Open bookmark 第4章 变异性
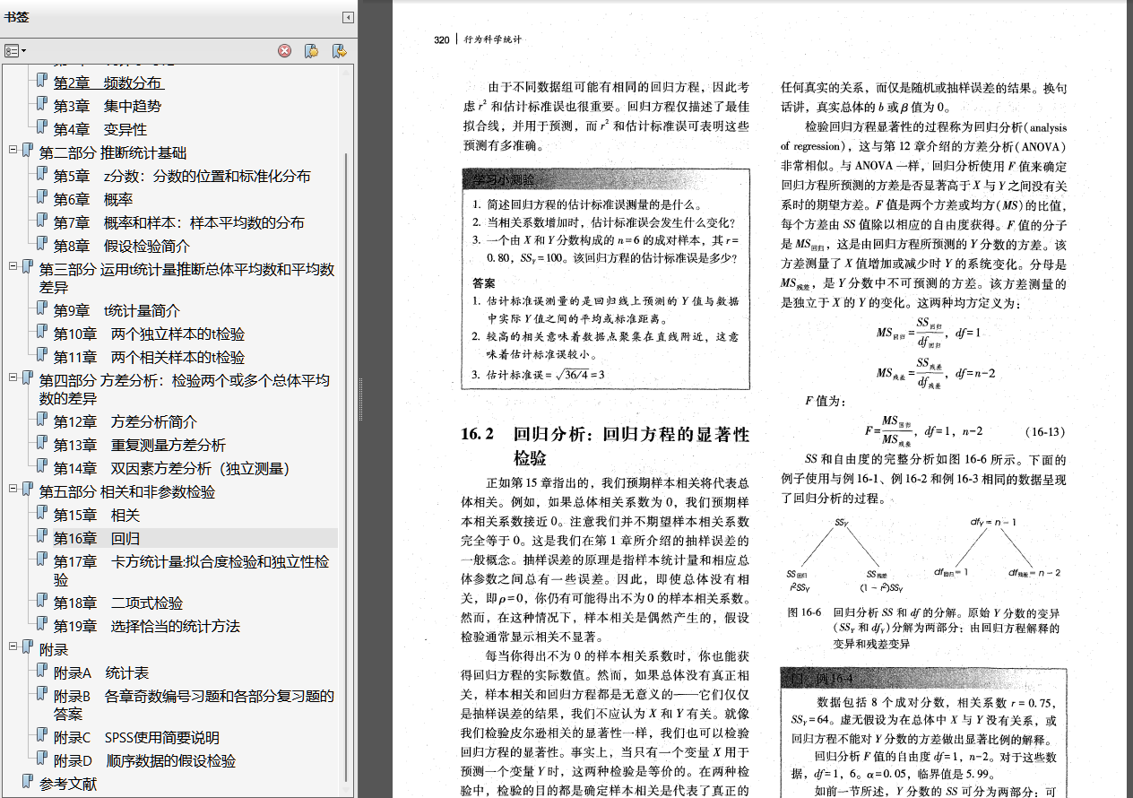Image resolution: width=1133 pixels, height=798 pixels. tap(100, 129)
